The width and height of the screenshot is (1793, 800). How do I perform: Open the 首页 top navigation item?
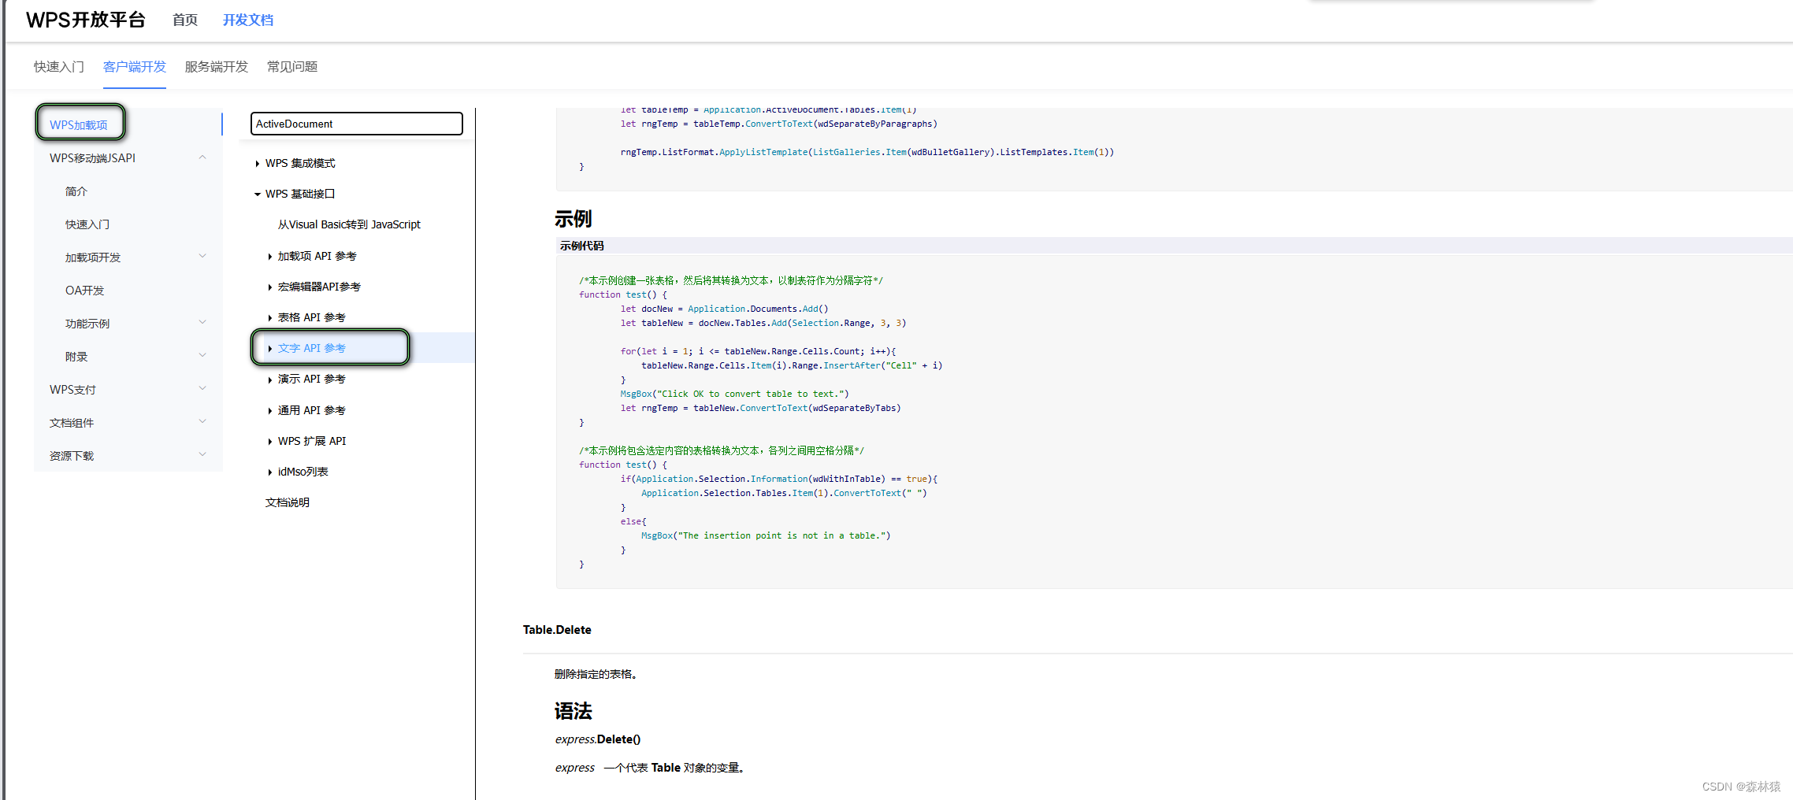[x=185, y=20]
